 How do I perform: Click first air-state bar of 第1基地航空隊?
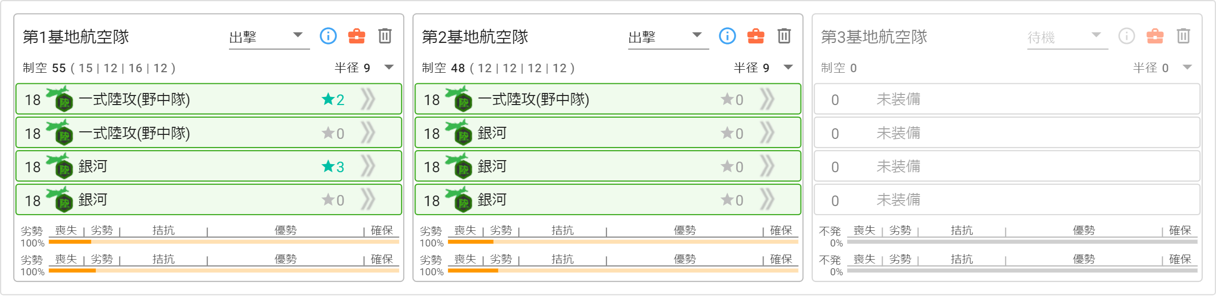pyautogui.click(x=224, y=241)
